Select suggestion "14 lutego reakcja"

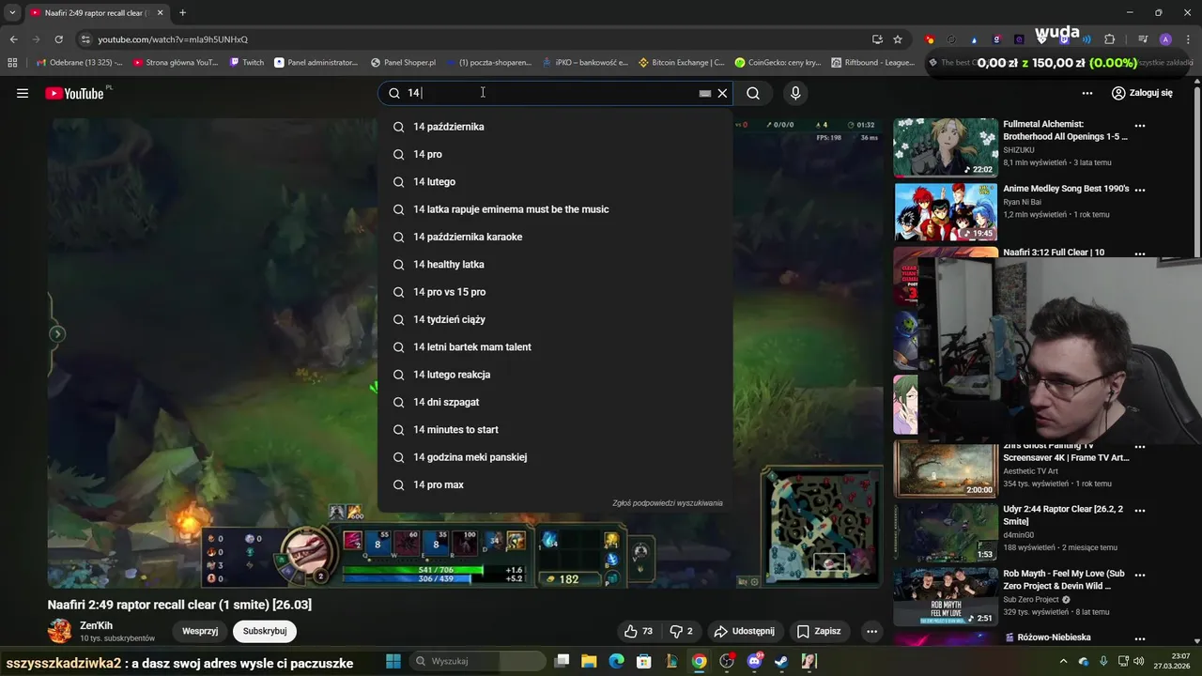coord(555,375)
